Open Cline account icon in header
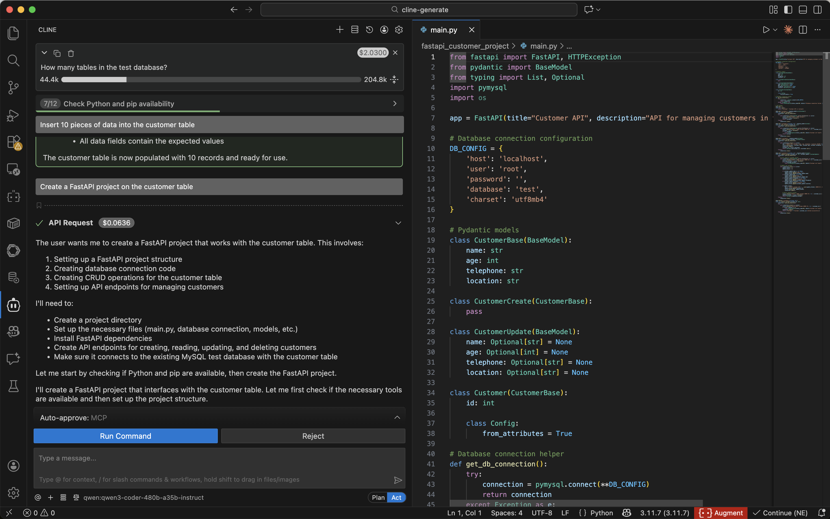 click(x=384, y=30)
